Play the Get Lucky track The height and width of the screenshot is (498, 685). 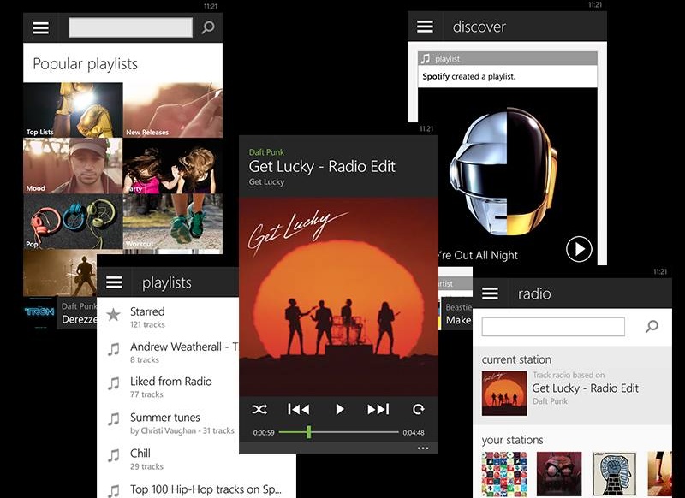pyautogui.click(x=339, y=409)
